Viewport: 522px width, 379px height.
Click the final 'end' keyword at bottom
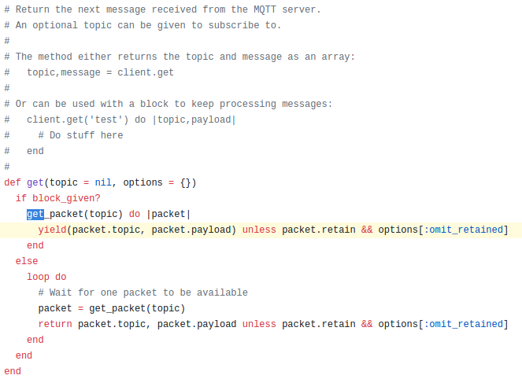pos(13,371)
